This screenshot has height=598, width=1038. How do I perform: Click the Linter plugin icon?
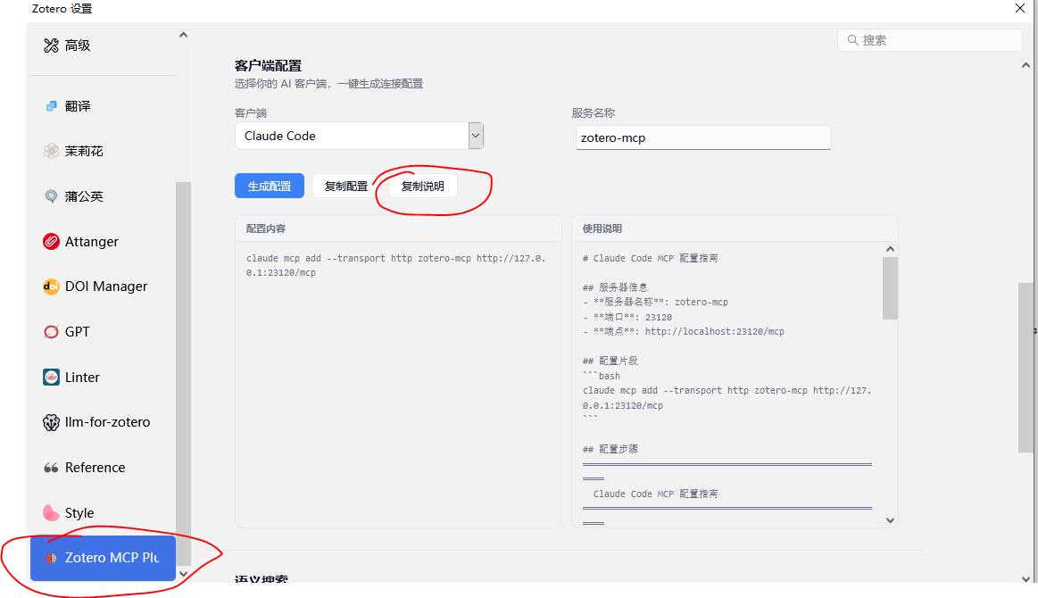pyautogui.click(x=51, y=377)
